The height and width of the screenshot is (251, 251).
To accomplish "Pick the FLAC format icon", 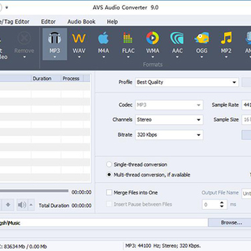I will coord(128,38).
